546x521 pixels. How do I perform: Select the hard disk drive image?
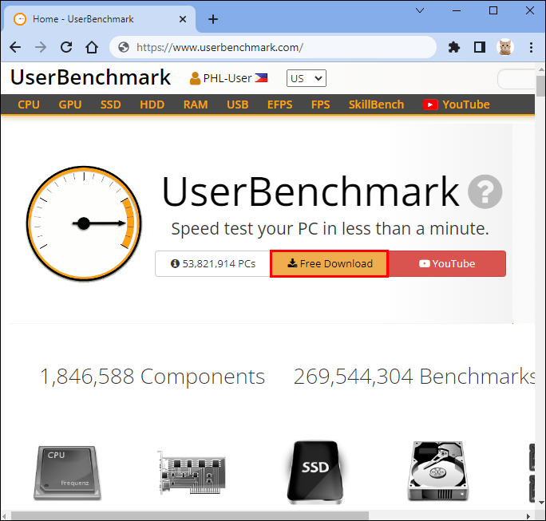(x=438, y=471)
